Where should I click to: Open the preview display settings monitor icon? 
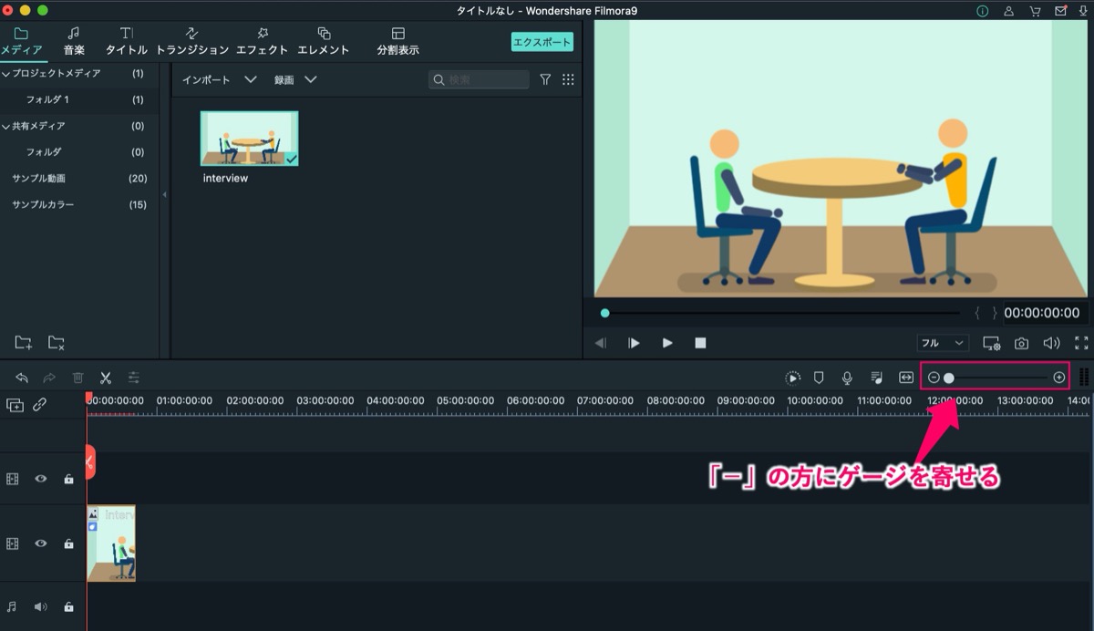[x=992, y=344]
